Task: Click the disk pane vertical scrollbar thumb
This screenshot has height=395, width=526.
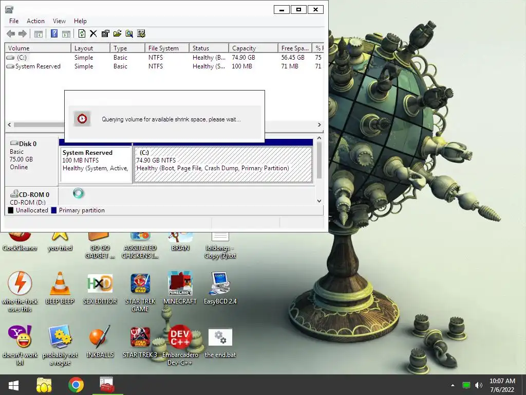Action: click(x=319, y=160)
